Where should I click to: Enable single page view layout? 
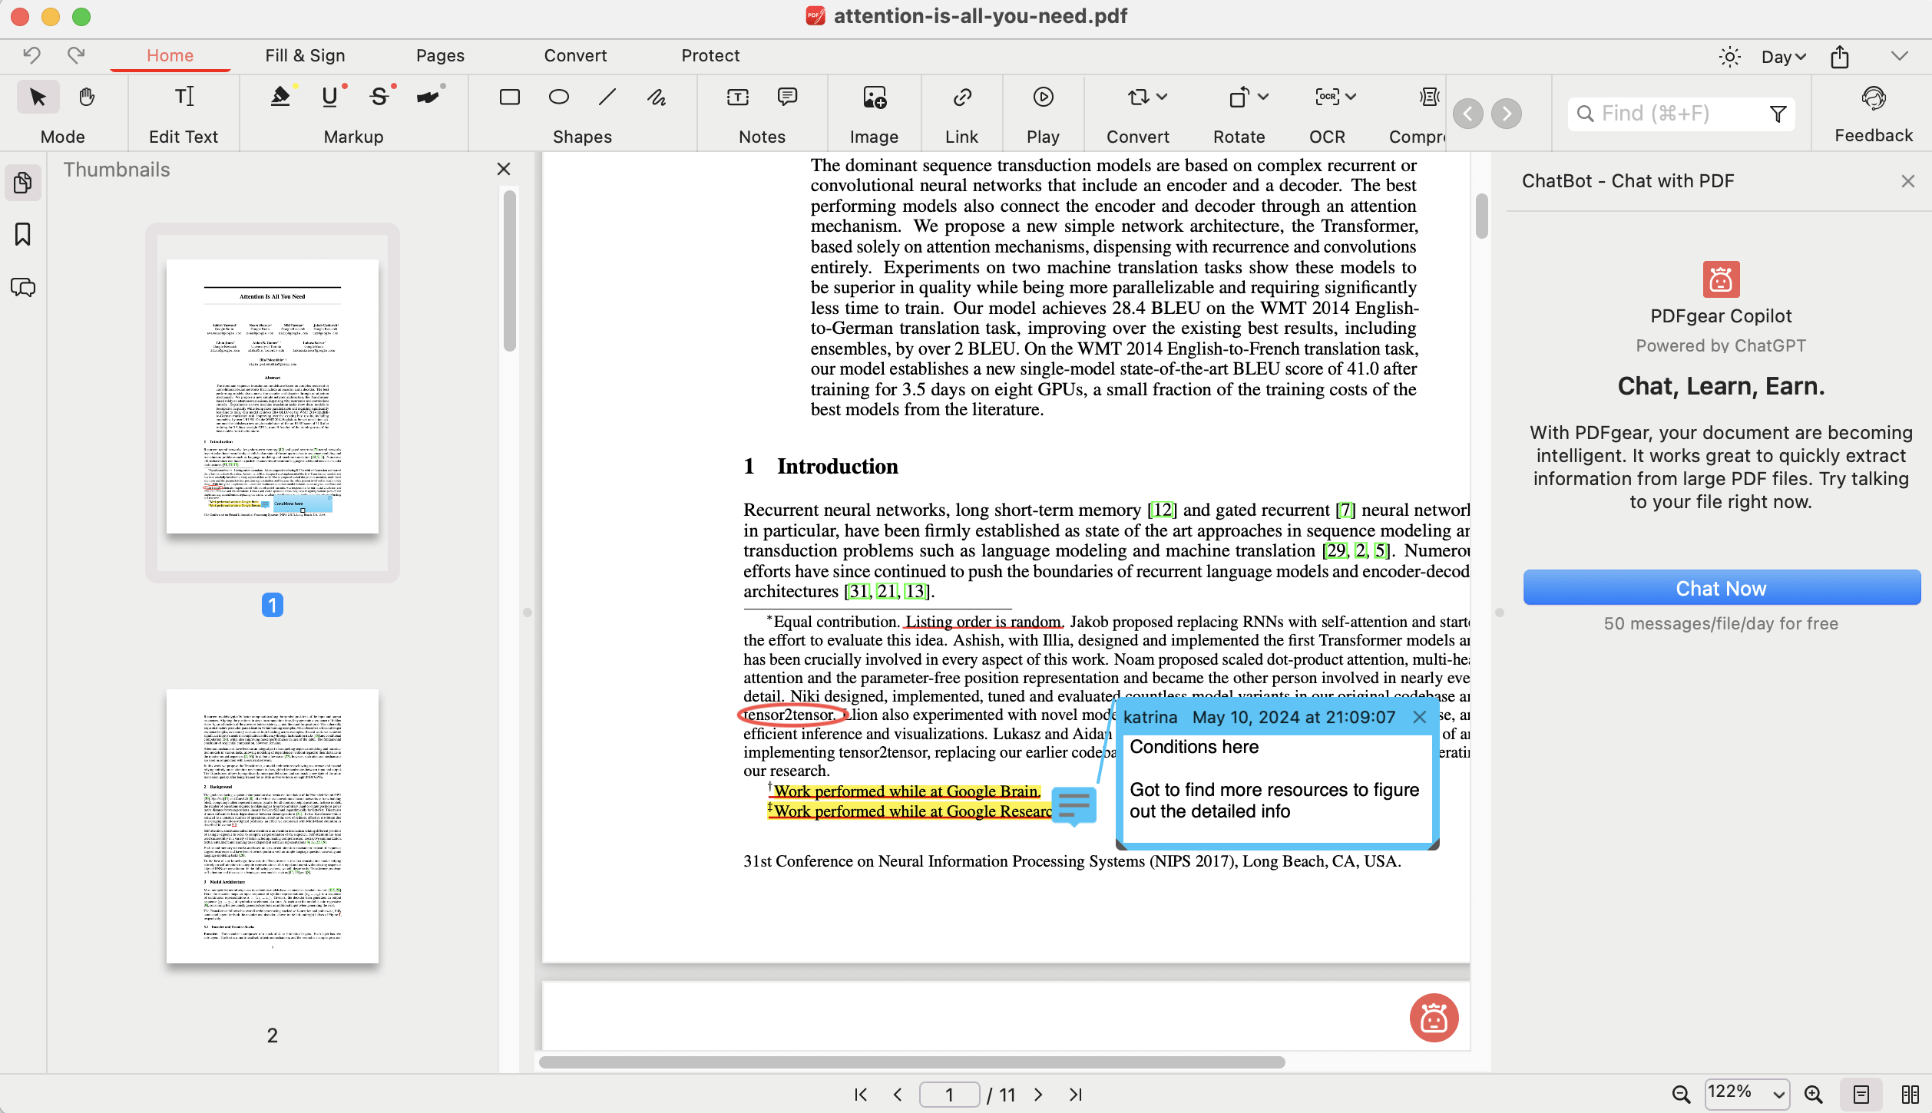pos(1861,1095)
